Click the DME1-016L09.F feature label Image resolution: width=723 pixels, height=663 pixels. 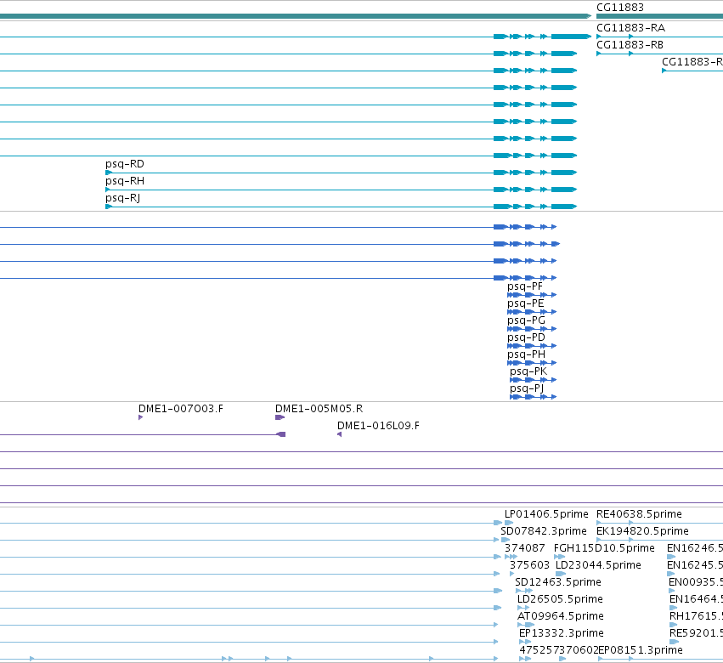click(379, 426)
